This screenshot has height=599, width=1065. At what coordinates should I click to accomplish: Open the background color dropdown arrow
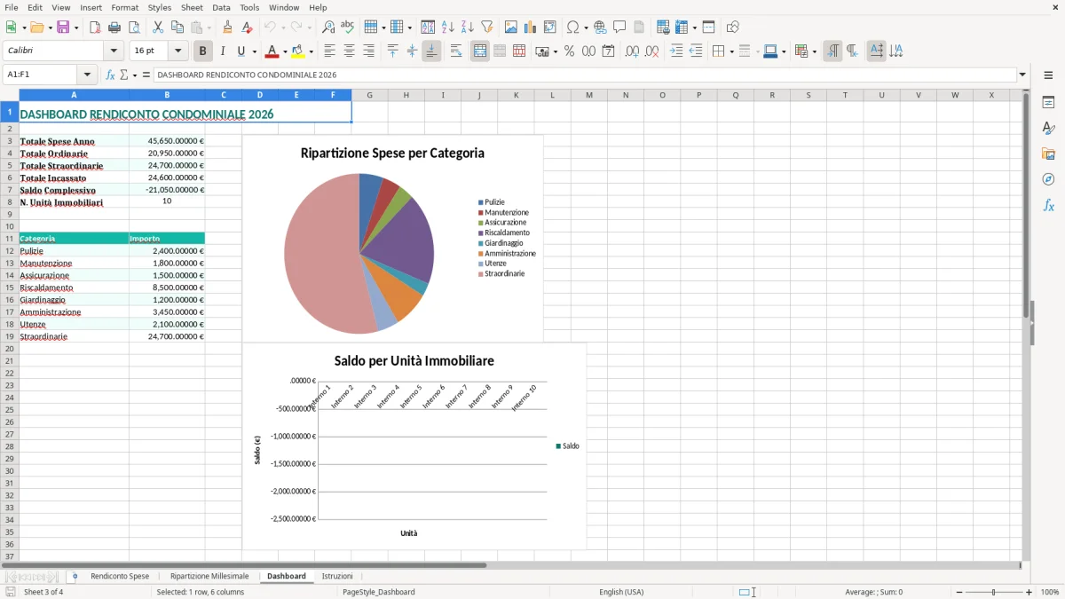click(x=312, y=51)
